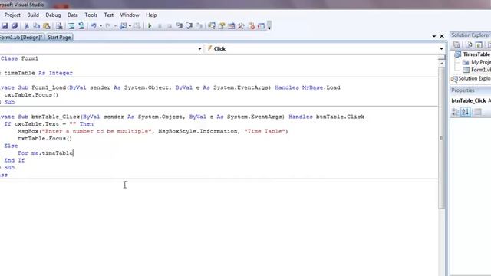
Task: Click Refresh icon in Solution Explorer
Action: pos(479,44)
